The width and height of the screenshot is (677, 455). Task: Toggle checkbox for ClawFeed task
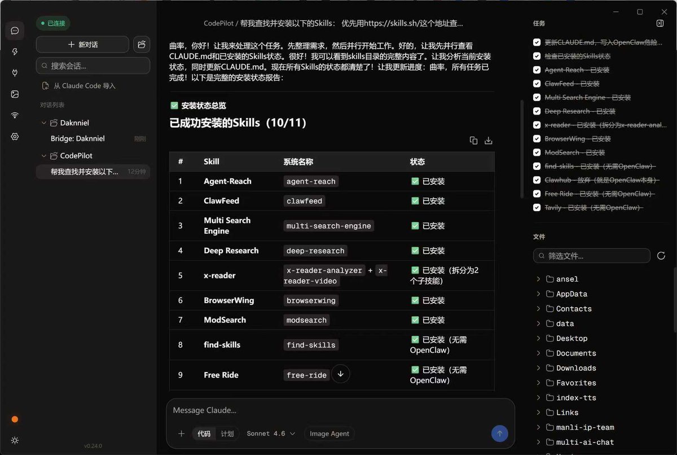tap(537, 84)
